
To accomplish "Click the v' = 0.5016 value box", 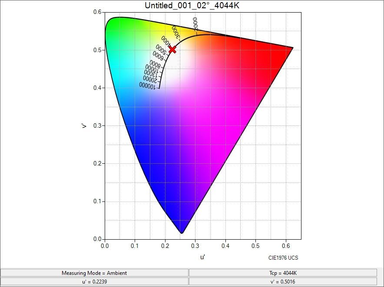I will tap(283, 281).
